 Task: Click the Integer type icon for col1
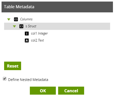[x=27, y=34]
